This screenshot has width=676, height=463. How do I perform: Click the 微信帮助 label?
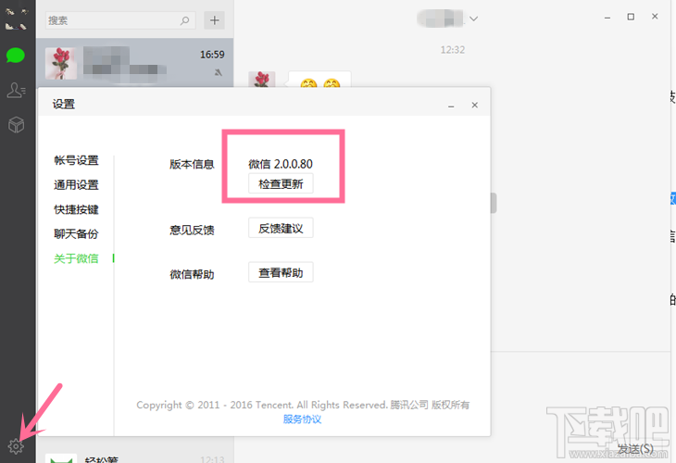pyautogui.click(x=192, y=275)
